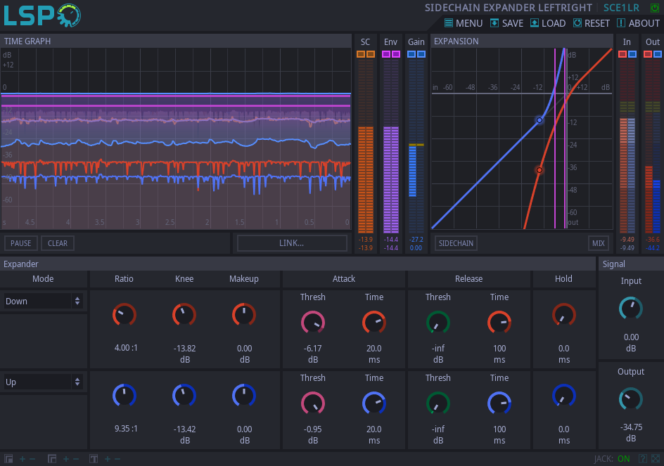Toggle the green power bypass icon

click(x=654, y=8)
